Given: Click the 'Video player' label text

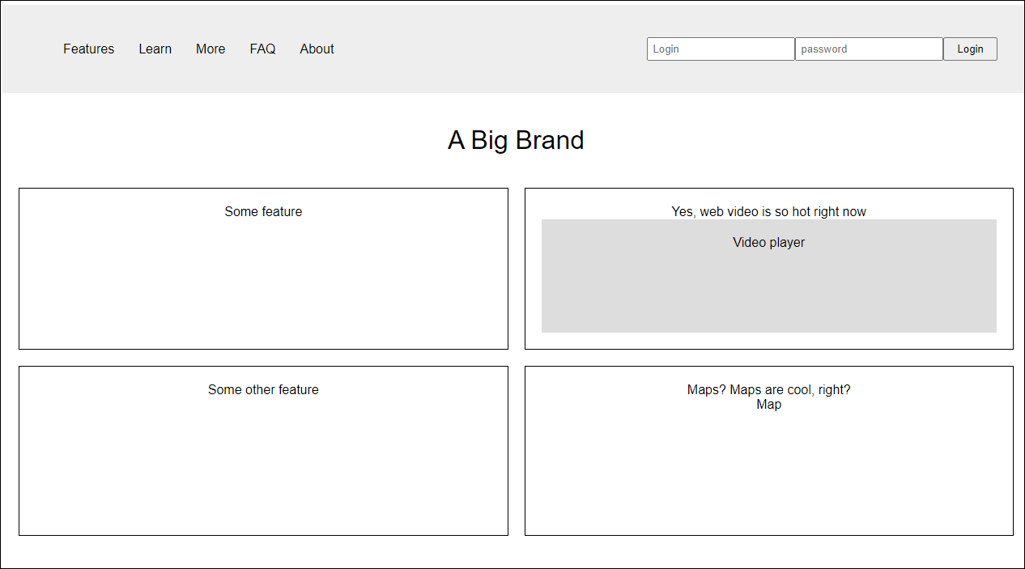Looking at the screenshot, I should [768, 243].
